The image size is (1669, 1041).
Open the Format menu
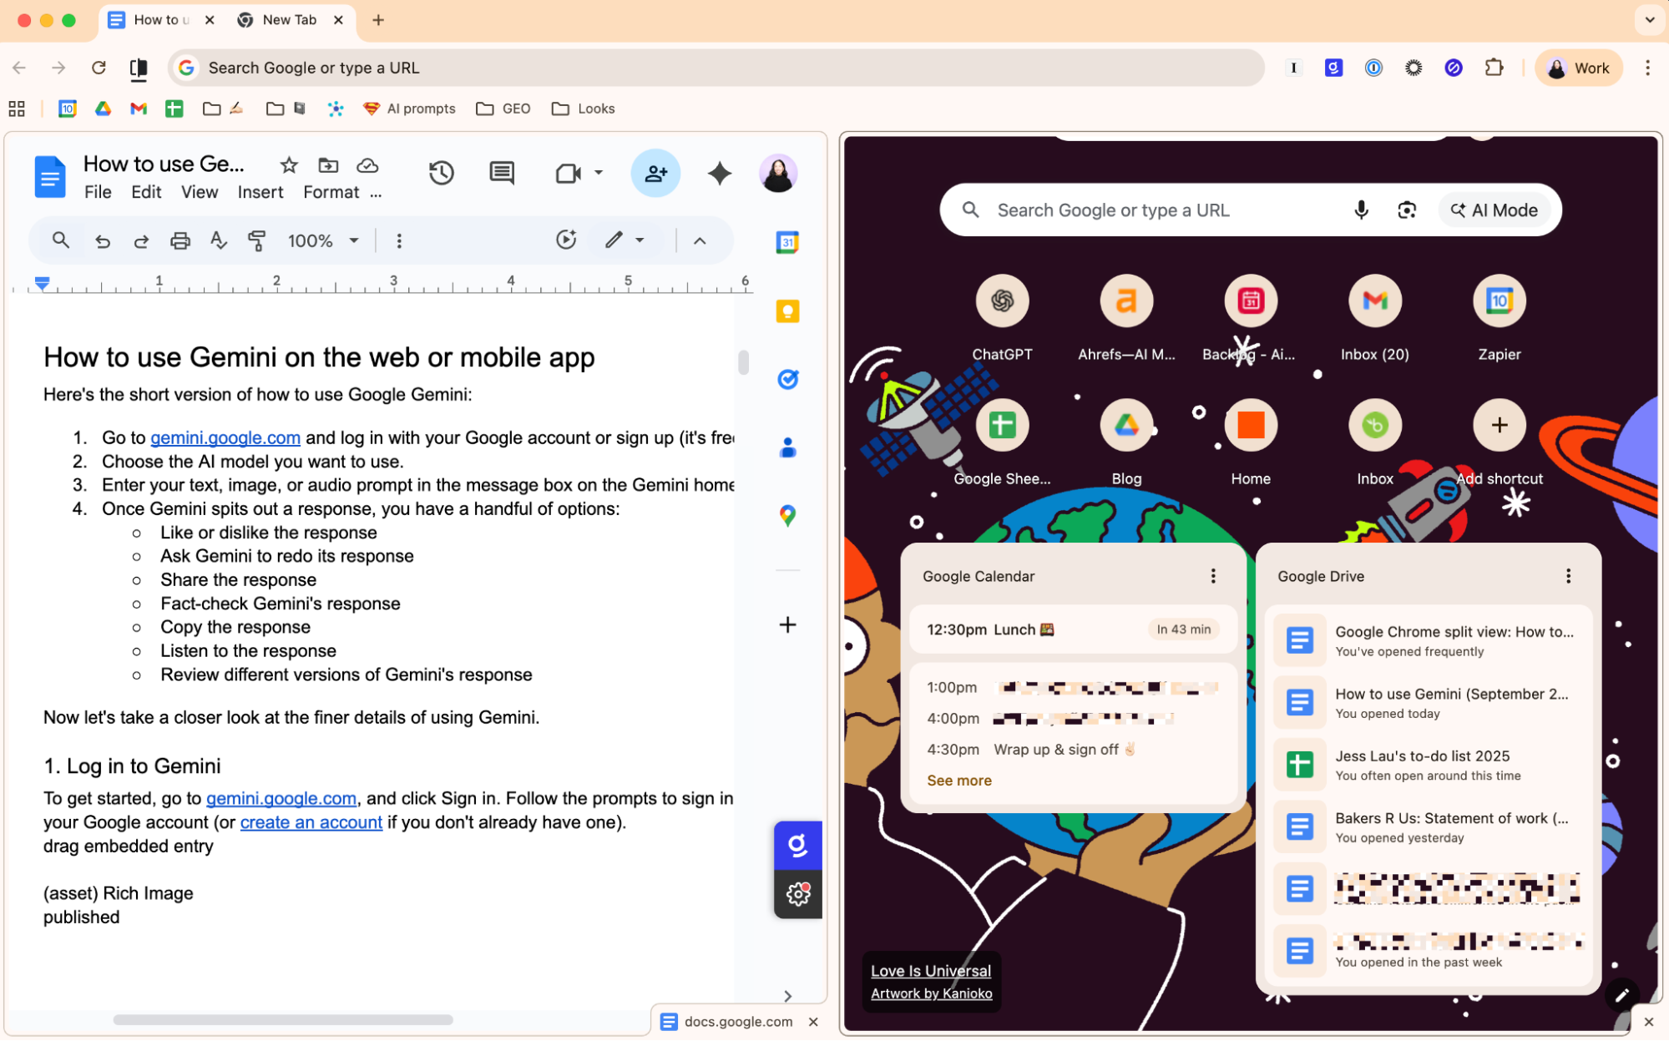331,192
